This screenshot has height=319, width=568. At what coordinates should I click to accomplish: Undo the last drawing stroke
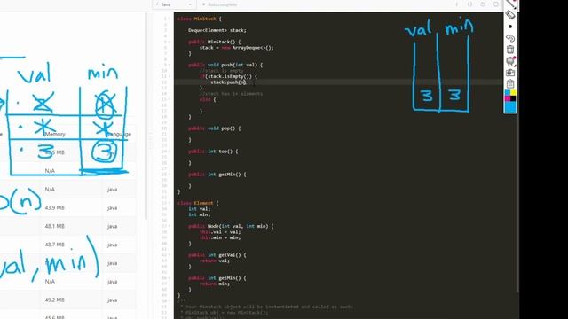[x=510, y=38]
